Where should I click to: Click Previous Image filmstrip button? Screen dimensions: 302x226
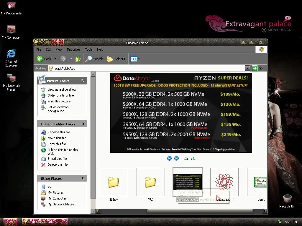pyautogui.click(x=169, y=158)
